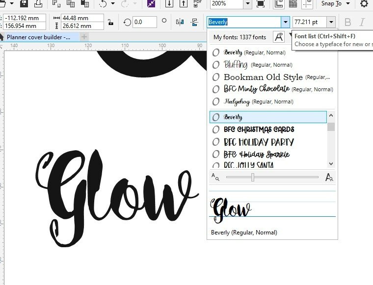Pick Bluffing from recent fonts

237,65
